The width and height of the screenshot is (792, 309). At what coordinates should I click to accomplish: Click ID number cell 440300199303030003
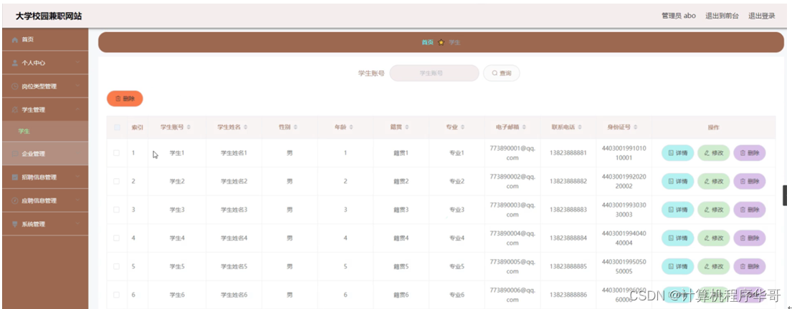[x=624, y=210]
